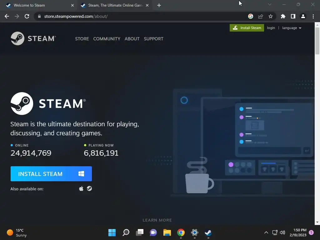Viewport: 320px width, 240px height.
Task: Share this page via the share icon
Action: [261, 16]
